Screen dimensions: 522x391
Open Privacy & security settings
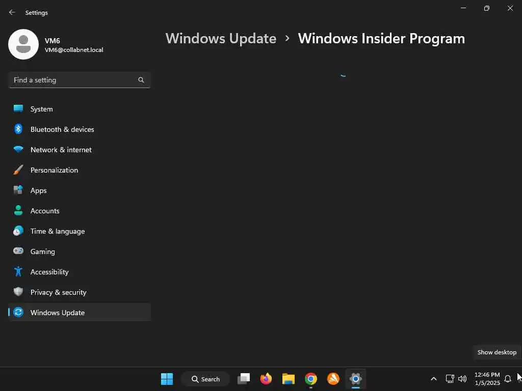coord(59,293)
